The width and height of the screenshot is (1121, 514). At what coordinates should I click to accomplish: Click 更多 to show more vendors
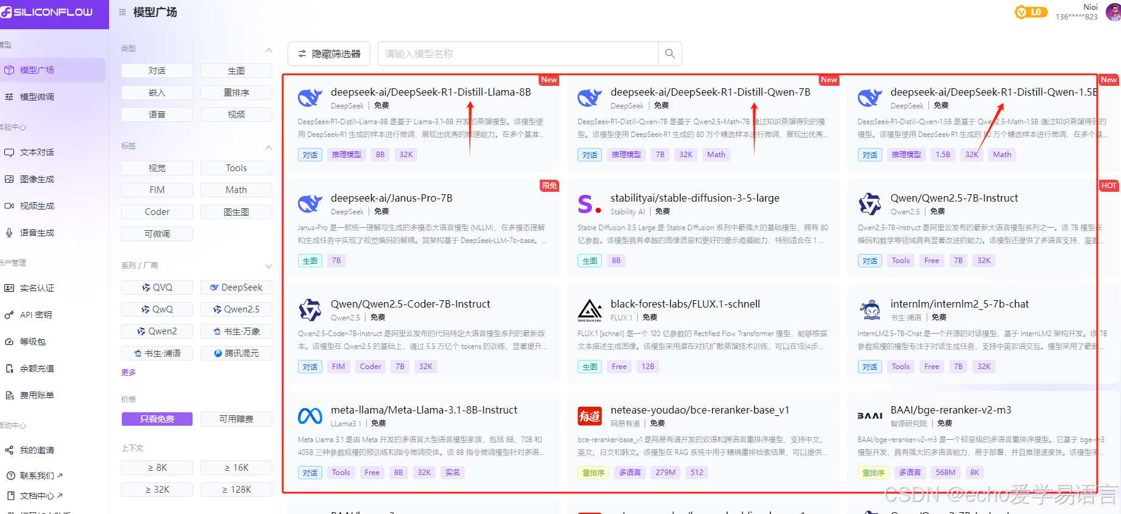129,373
